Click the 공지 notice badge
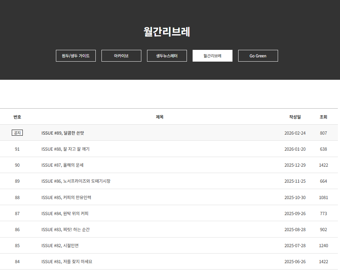Screen dimensions: 340x271 click(x=17, y=133)
